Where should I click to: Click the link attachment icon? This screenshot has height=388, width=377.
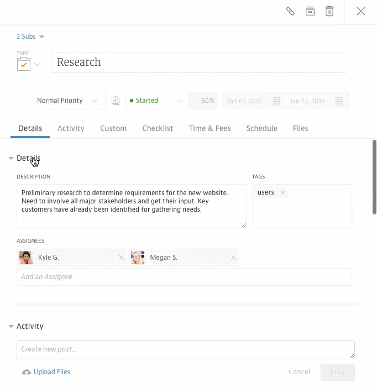point(290,11)
